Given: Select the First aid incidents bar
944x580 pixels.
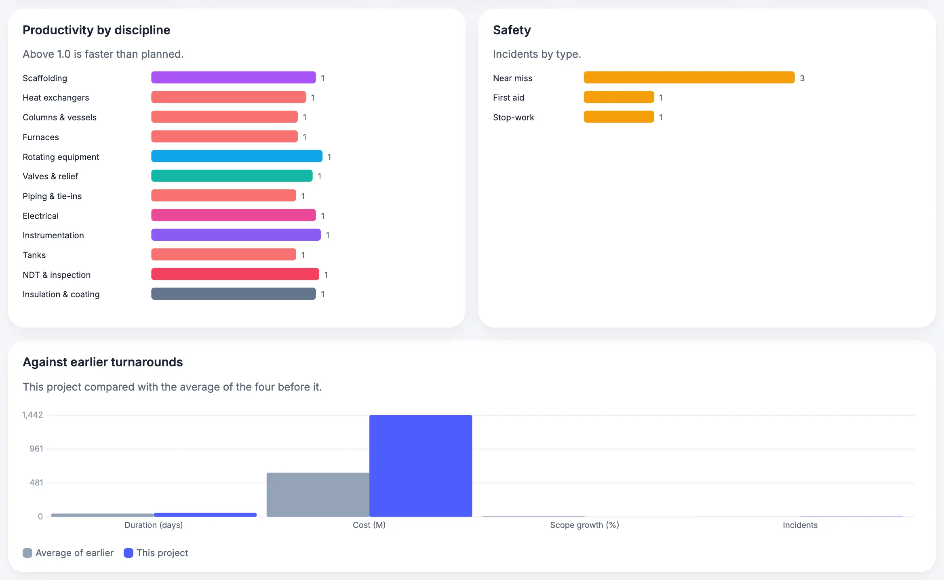Looking at the screenshot, I should tap(619, 97).
